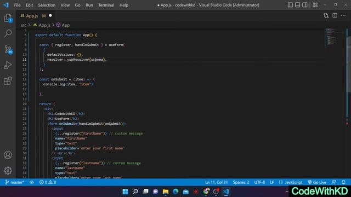Click Visual Studio Code taskbar icon
Image resolution: width=351 pixels, height=197 pixels.
(x=226, y=192)
